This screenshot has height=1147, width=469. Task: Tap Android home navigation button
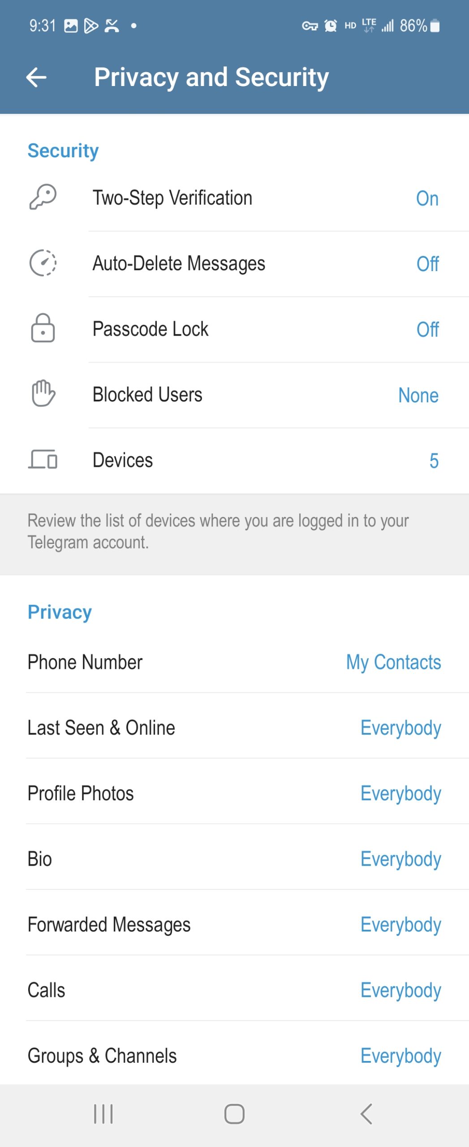coord(234,1114)
